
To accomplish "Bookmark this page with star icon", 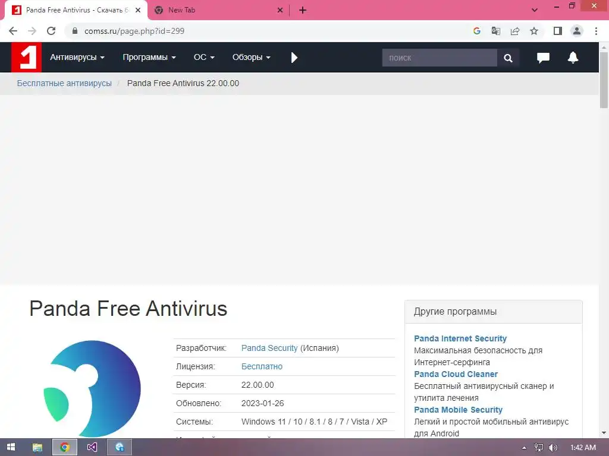I will (x=534, y=31).
